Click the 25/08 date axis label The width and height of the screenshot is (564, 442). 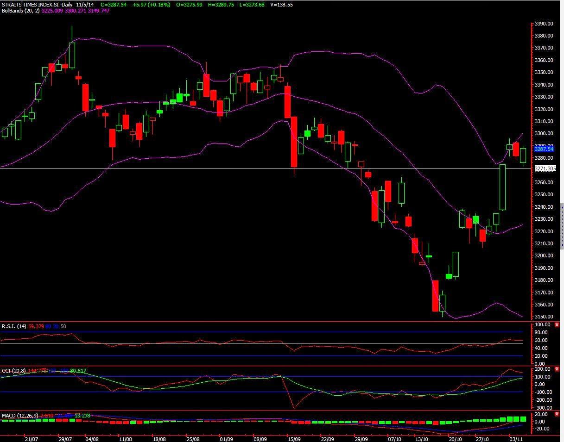pos(193,438)
